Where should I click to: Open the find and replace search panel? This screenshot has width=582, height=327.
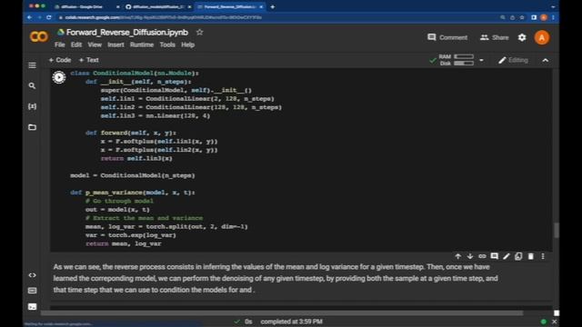pyautogui.click(x=33, y=85)
